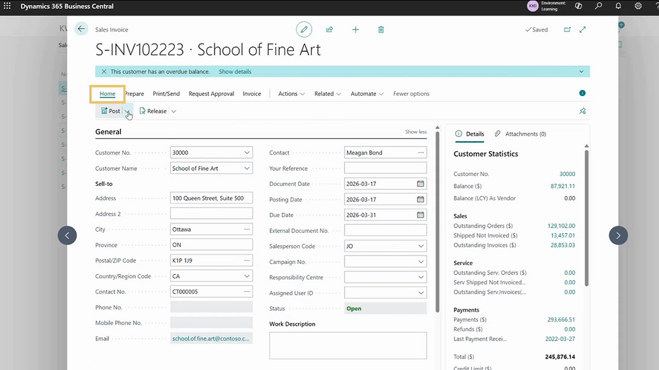Open the Request Approval menu
This screenshot has width=659, height=370.
(211, 93)
